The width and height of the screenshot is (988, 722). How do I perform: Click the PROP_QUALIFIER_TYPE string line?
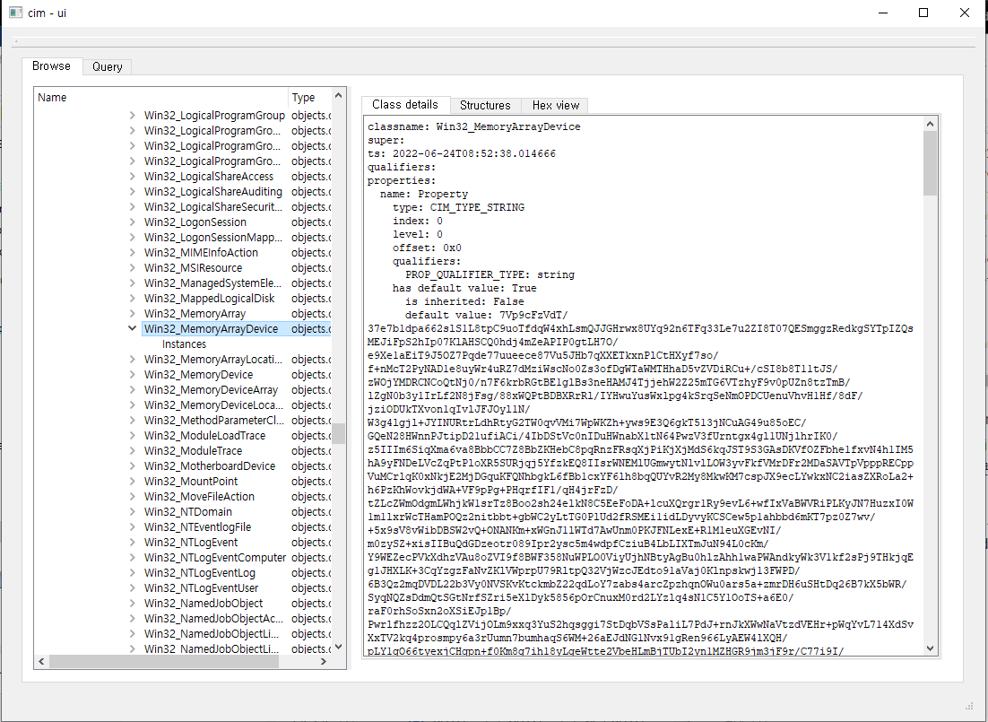tap(490, 275)
